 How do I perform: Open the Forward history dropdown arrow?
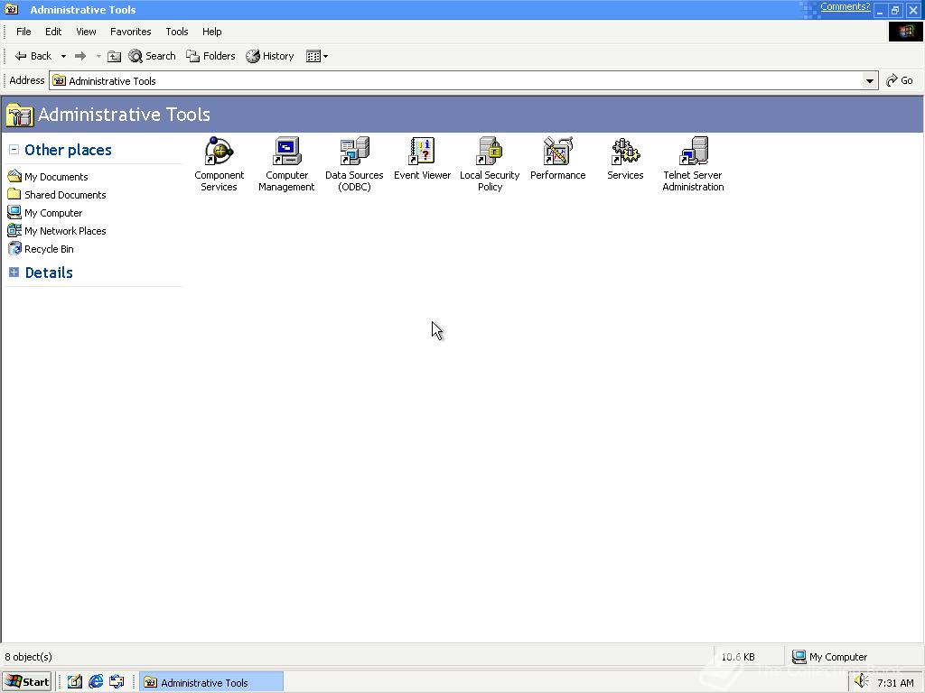[x=98, y=57]
